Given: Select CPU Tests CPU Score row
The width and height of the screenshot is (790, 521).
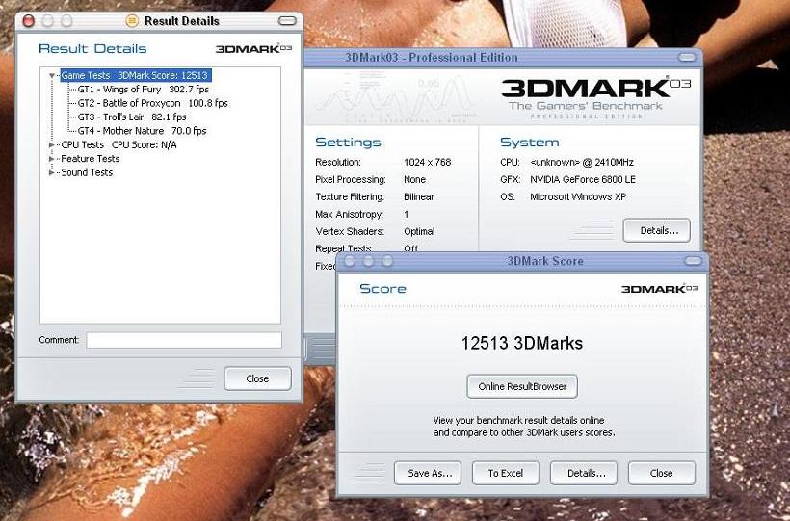Looking at the screenshot, I should pyautogui.click(x=118, y=145).
